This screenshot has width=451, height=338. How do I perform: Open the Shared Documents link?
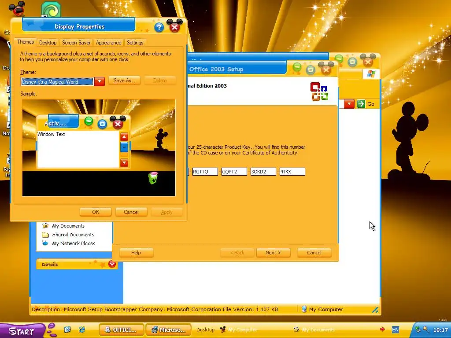click(73, 235)
